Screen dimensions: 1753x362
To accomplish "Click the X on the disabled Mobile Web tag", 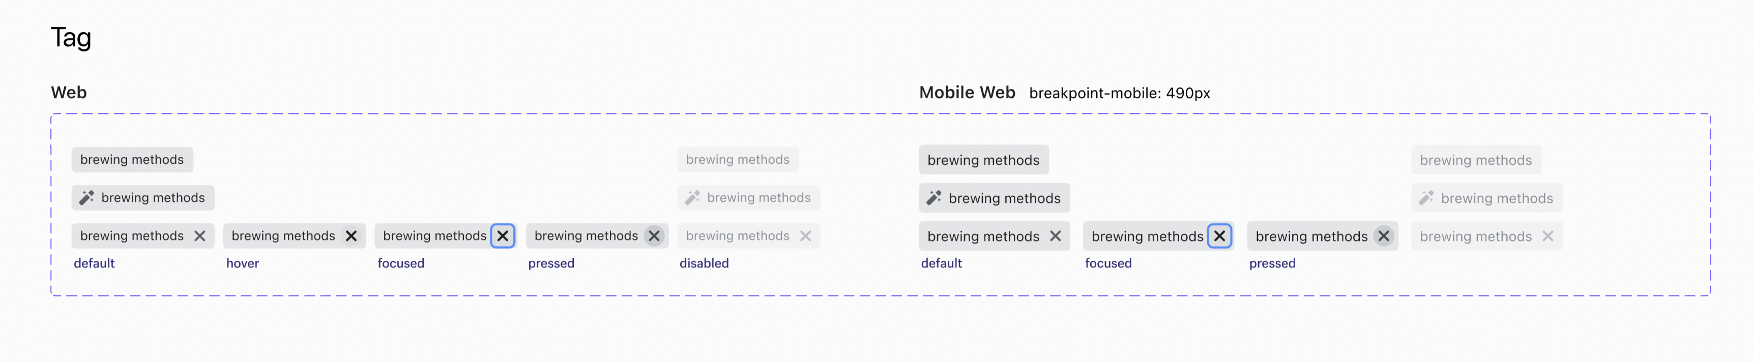I will coord(1547,236).
